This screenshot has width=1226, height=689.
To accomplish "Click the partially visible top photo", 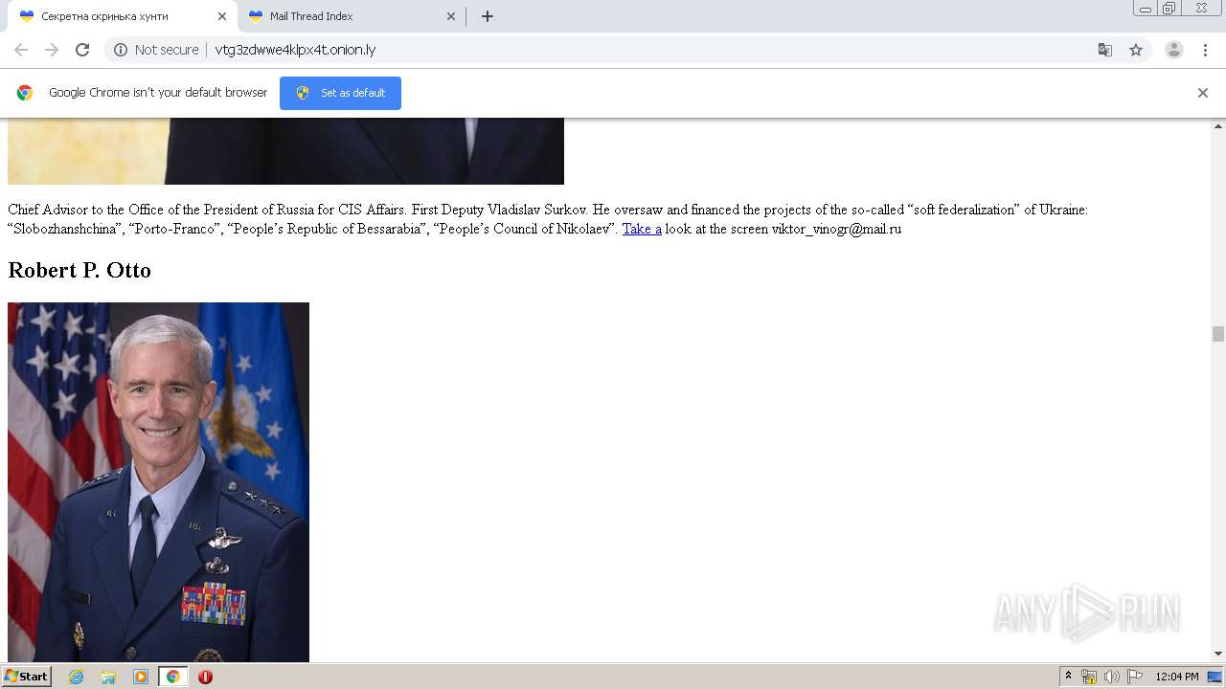I will coord(285,151).
